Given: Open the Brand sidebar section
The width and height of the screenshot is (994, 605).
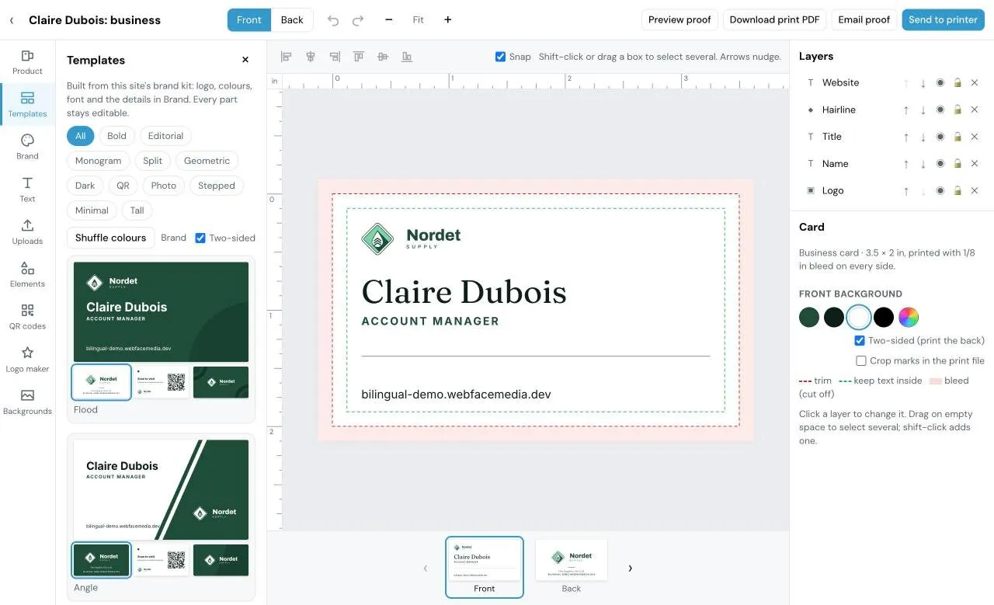Looking at the screenshot, I should click(x=27, y=146).
